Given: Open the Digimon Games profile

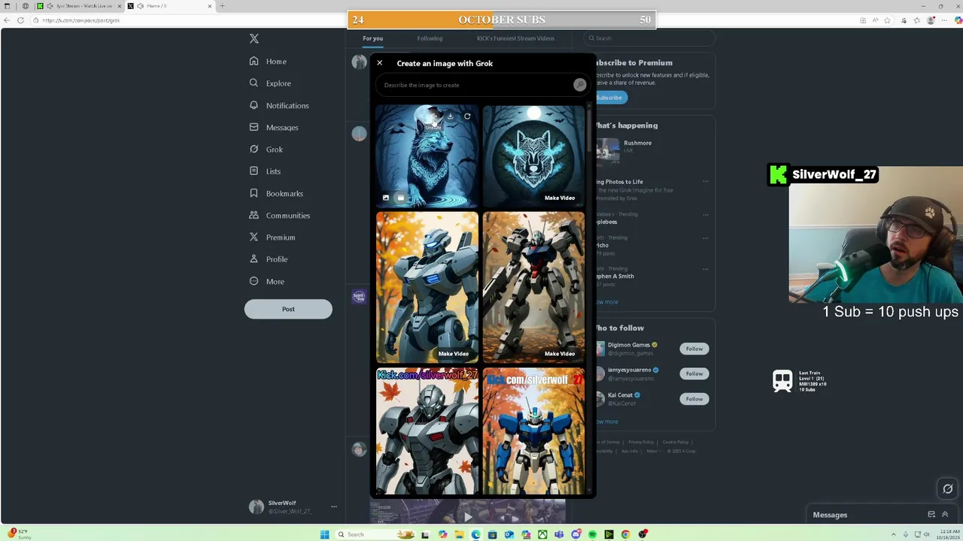Looking at the screenshot, I should coord(628,345).
